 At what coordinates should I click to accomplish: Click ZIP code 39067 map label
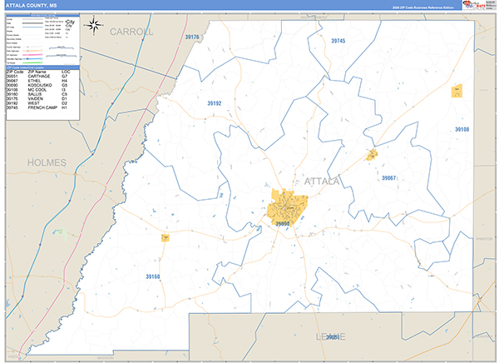388,178
